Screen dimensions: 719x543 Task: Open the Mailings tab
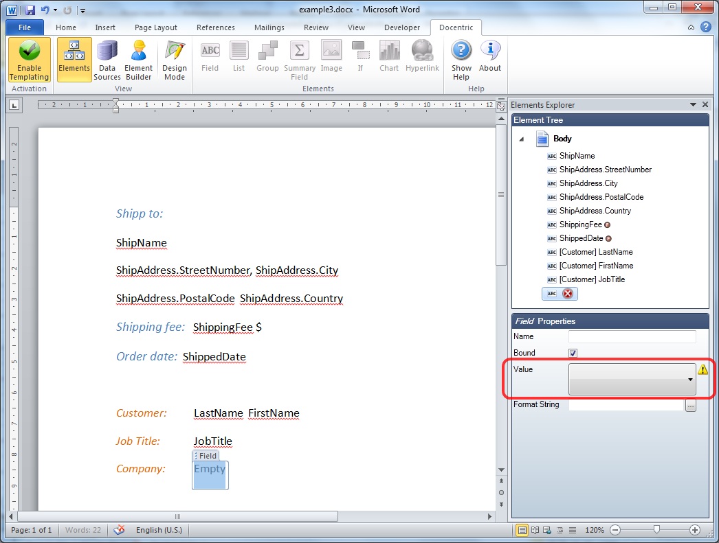click(269, 27)
